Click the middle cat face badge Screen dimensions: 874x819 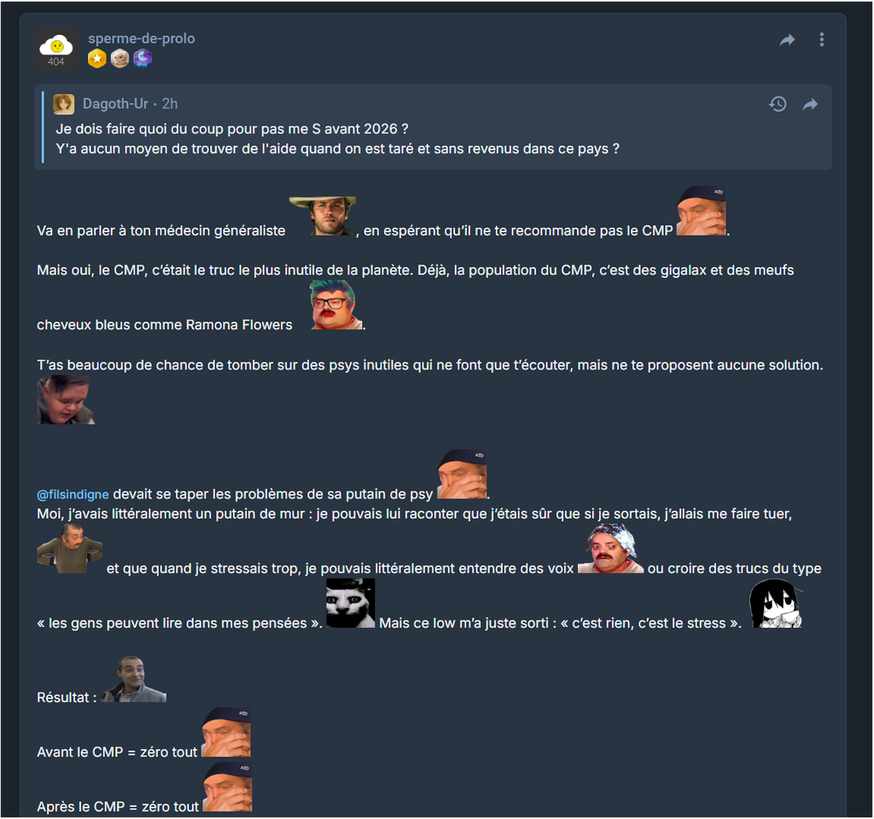click(119, 59)
